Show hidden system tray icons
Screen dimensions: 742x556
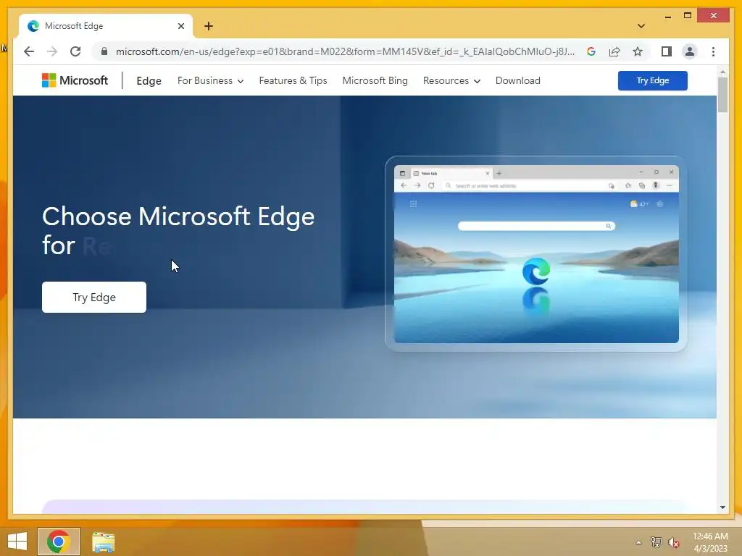pos(638,542)
